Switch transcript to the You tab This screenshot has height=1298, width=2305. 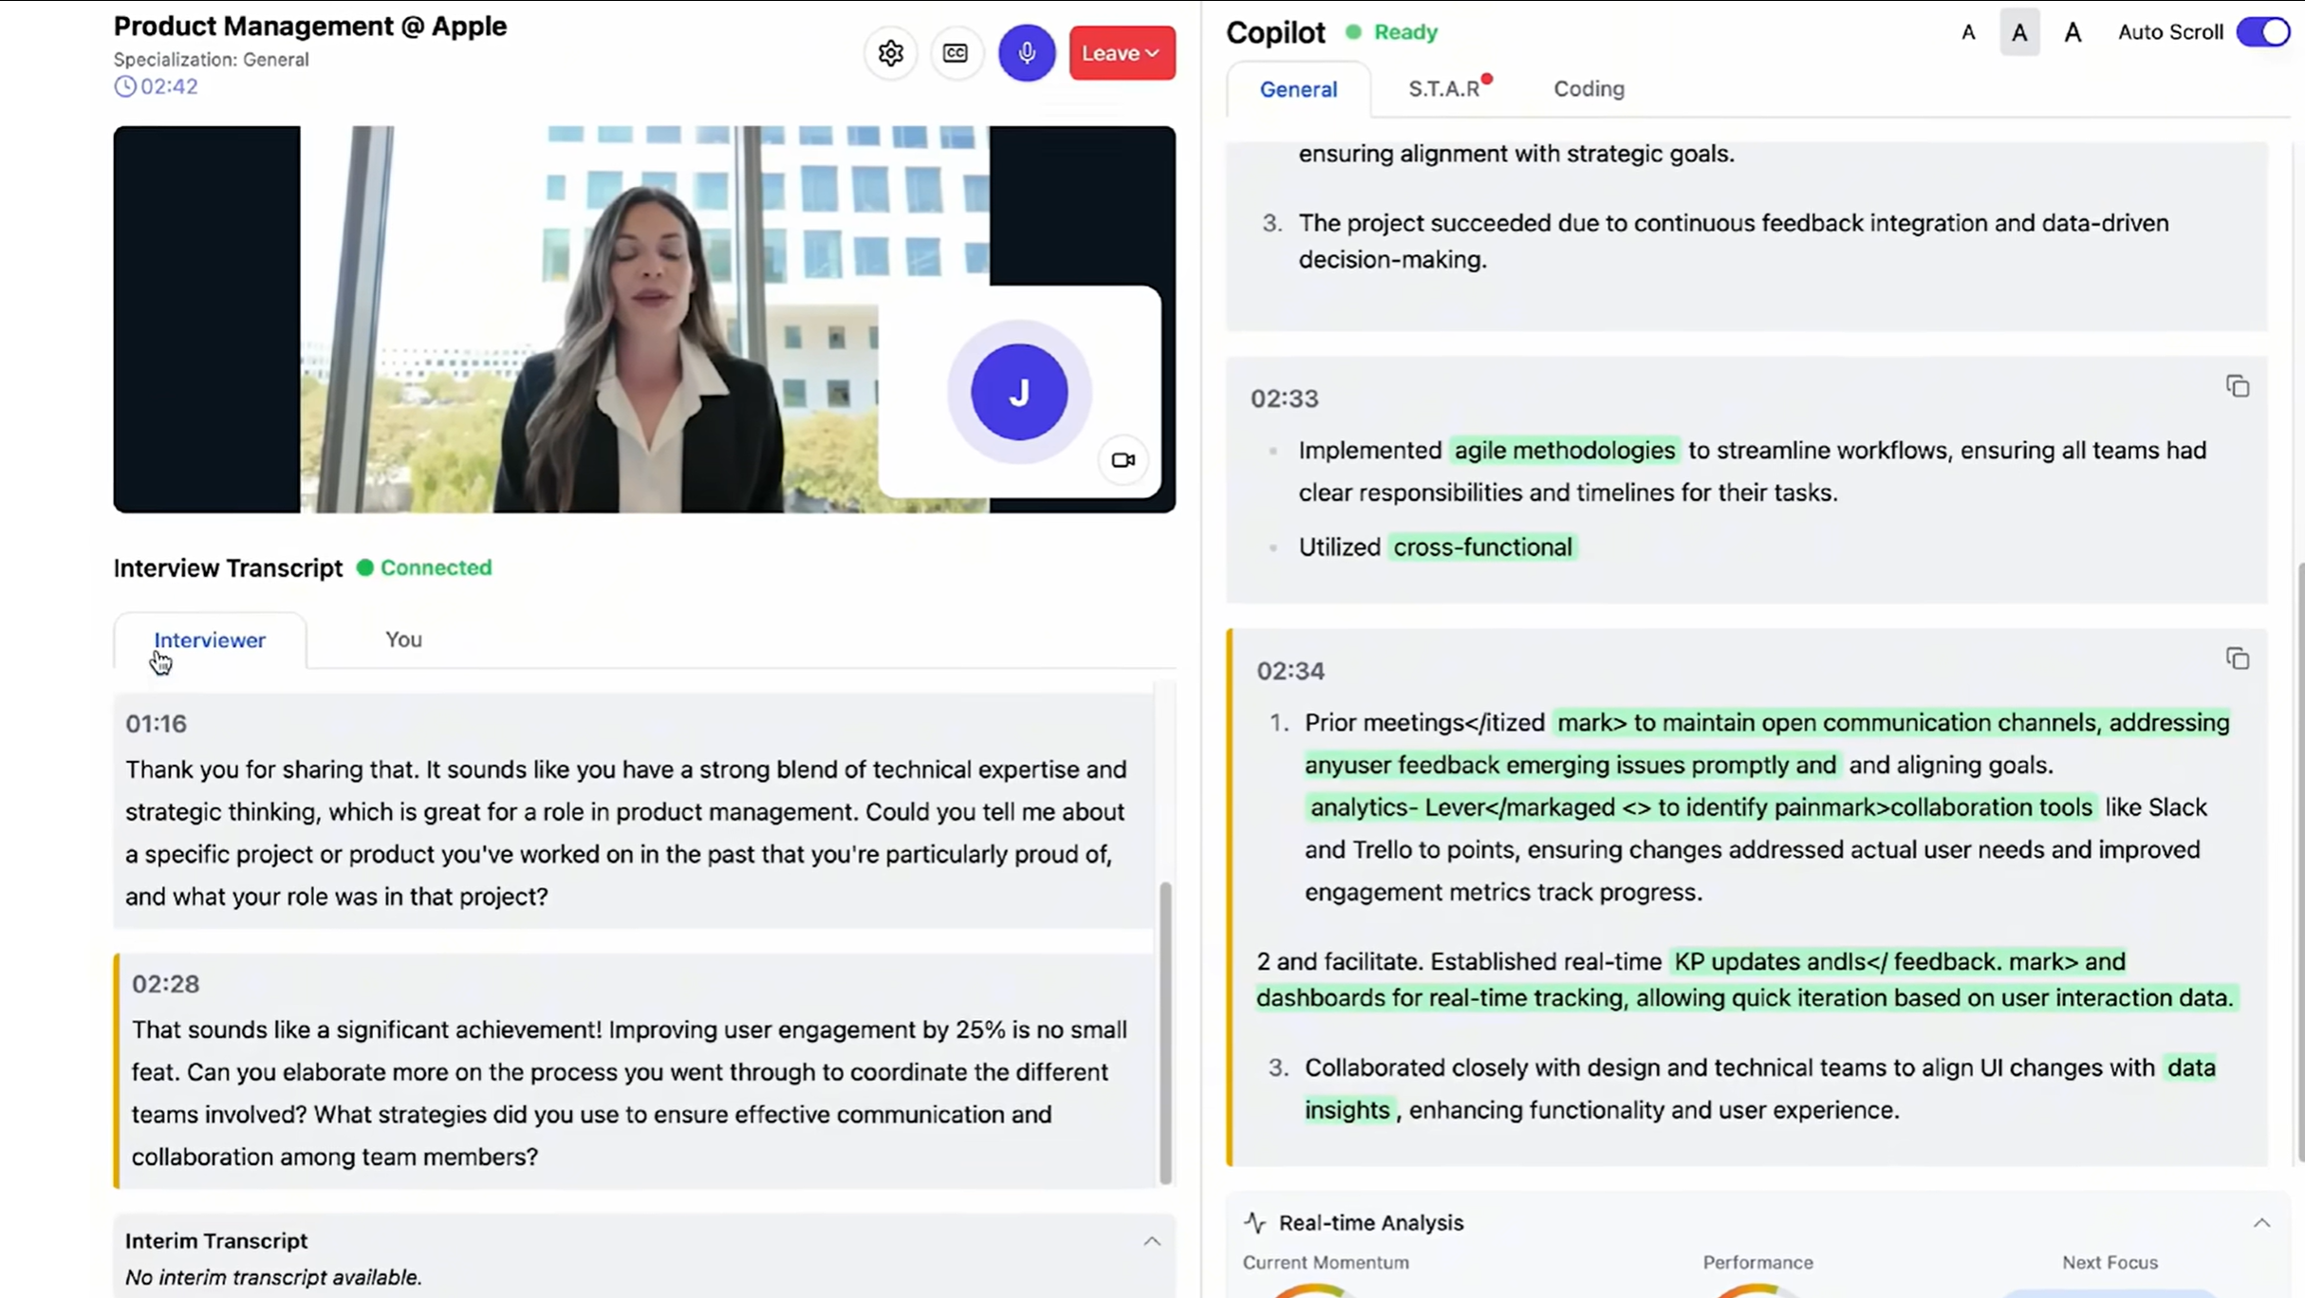pyautogui.click(x=403, y=640)
